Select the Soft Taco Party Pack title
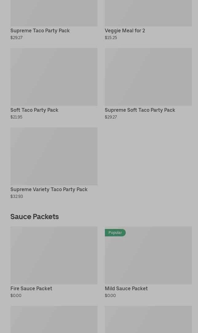 34,110
